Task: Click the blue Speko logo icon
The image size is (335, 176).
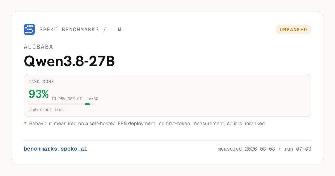Action: (29, 29)
